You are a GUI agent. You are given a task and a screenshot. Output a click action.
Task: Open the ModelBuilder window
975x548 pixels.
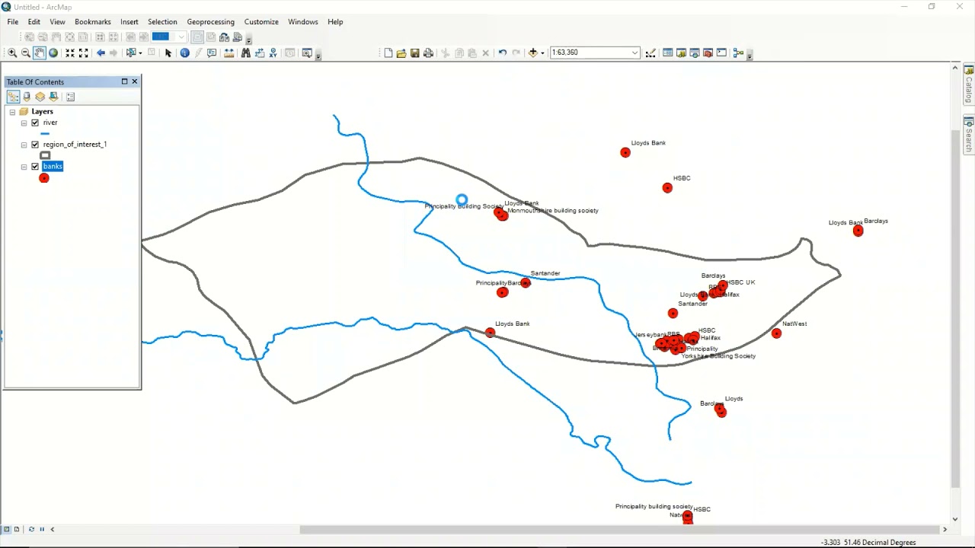(x=737, y=53)
